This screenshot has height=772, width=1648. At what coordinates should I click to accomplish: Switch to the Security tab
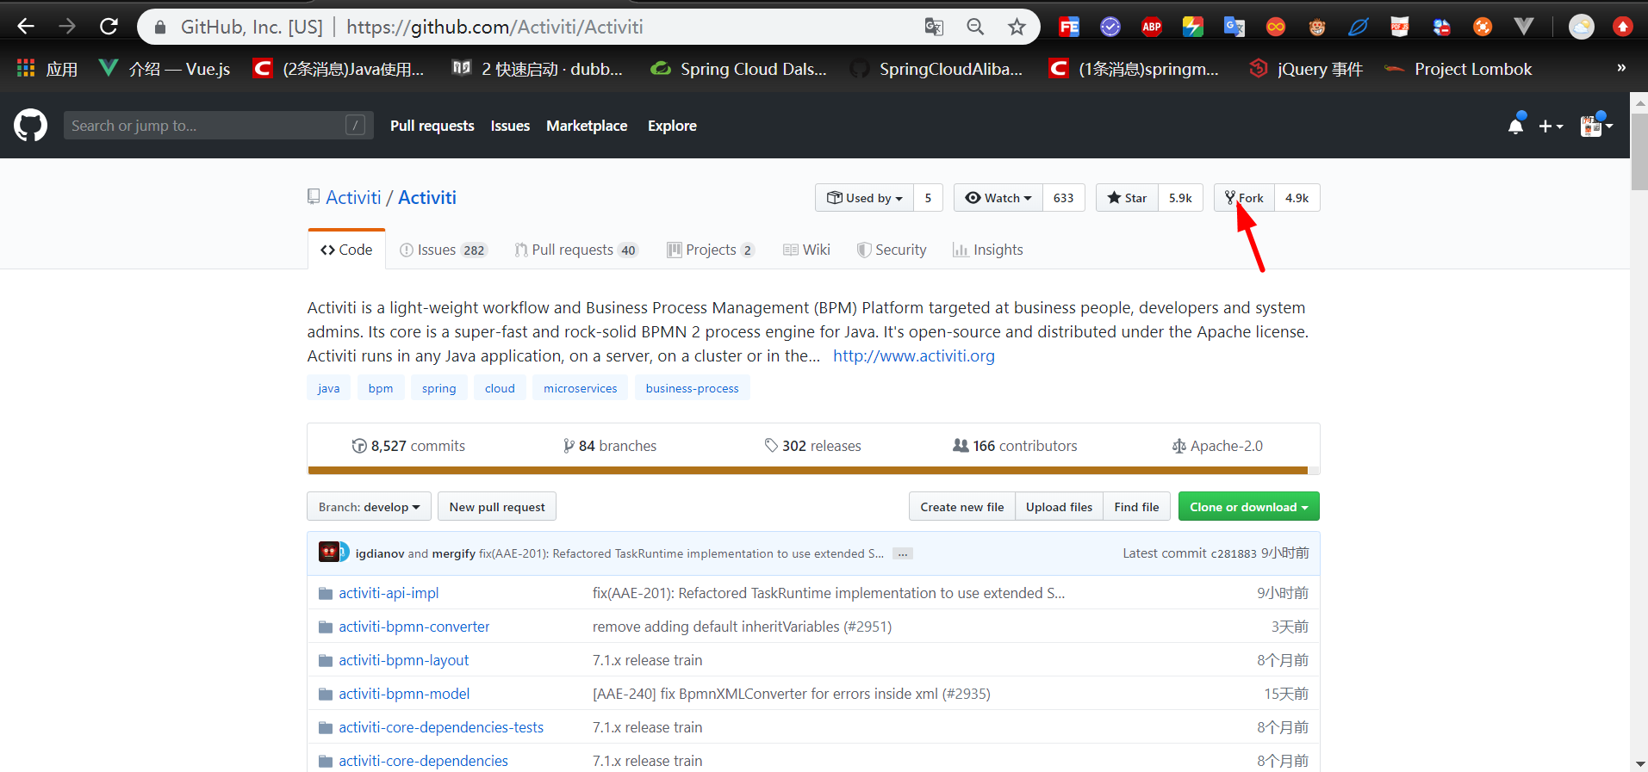point(892,250)
